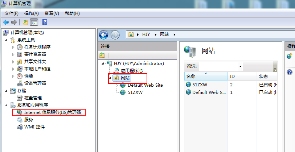Click the Performance icon
Viewport: 295px width, 152px height.
tap(20, 76)
